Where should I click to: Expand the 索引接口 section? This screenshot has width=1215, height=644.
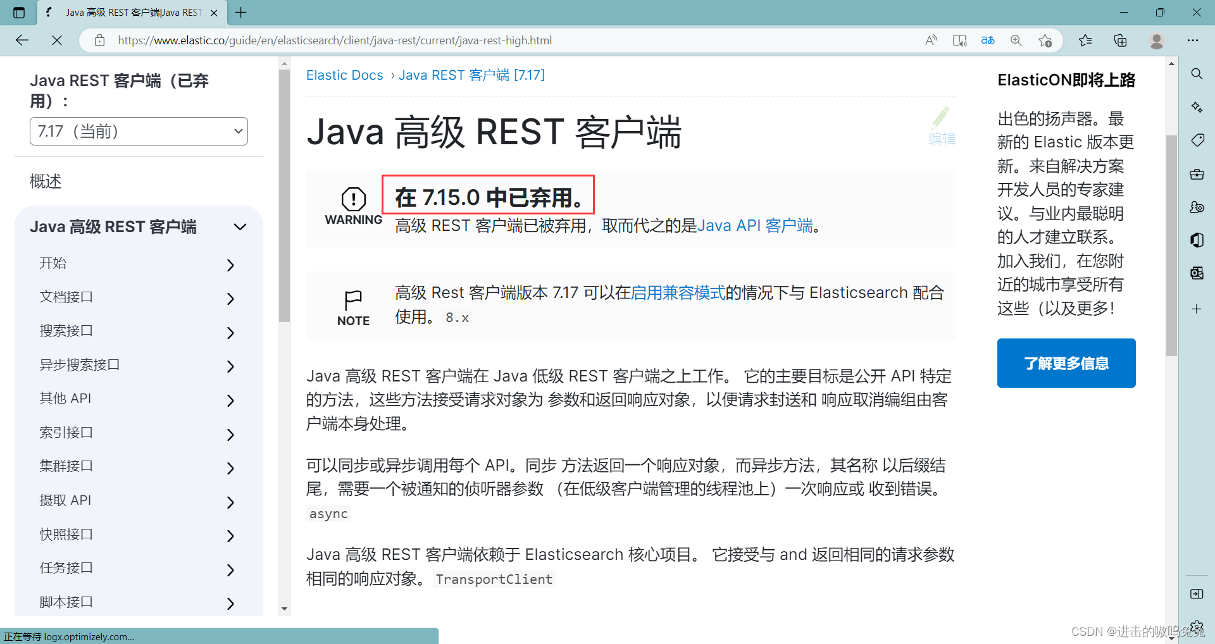(230, 435)
